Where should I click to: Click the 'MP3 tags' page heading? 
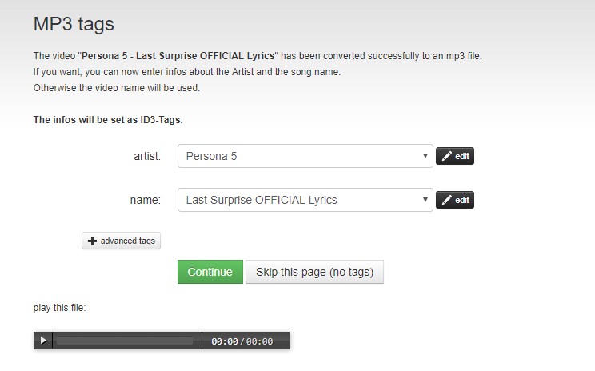coord(74,24)
